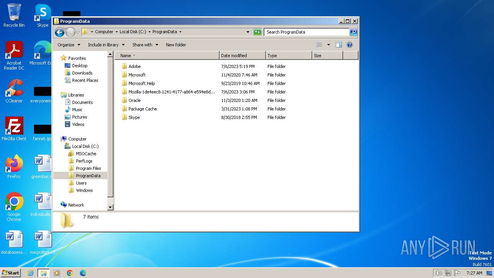
Task: Click the refresh button beside address bar
Action: pos(257,32)
